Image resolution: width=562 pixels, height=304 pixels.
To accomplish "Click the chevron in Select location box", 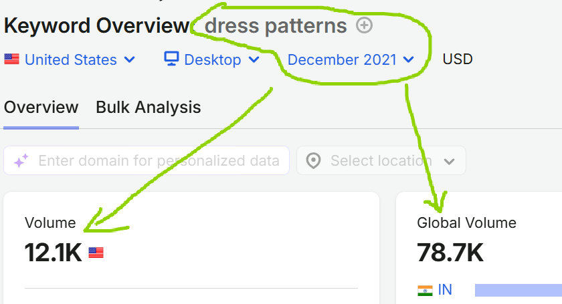I will coord(449,162).
